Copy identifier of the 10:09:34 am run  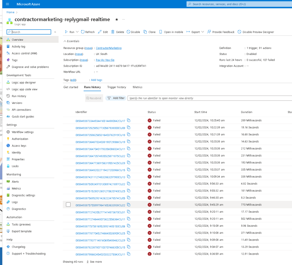tap(129, 177)
